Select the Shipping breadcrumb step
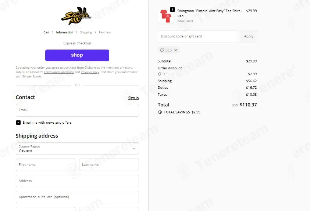The width and height of the screenshot is (310, 211). coord(86,32)
